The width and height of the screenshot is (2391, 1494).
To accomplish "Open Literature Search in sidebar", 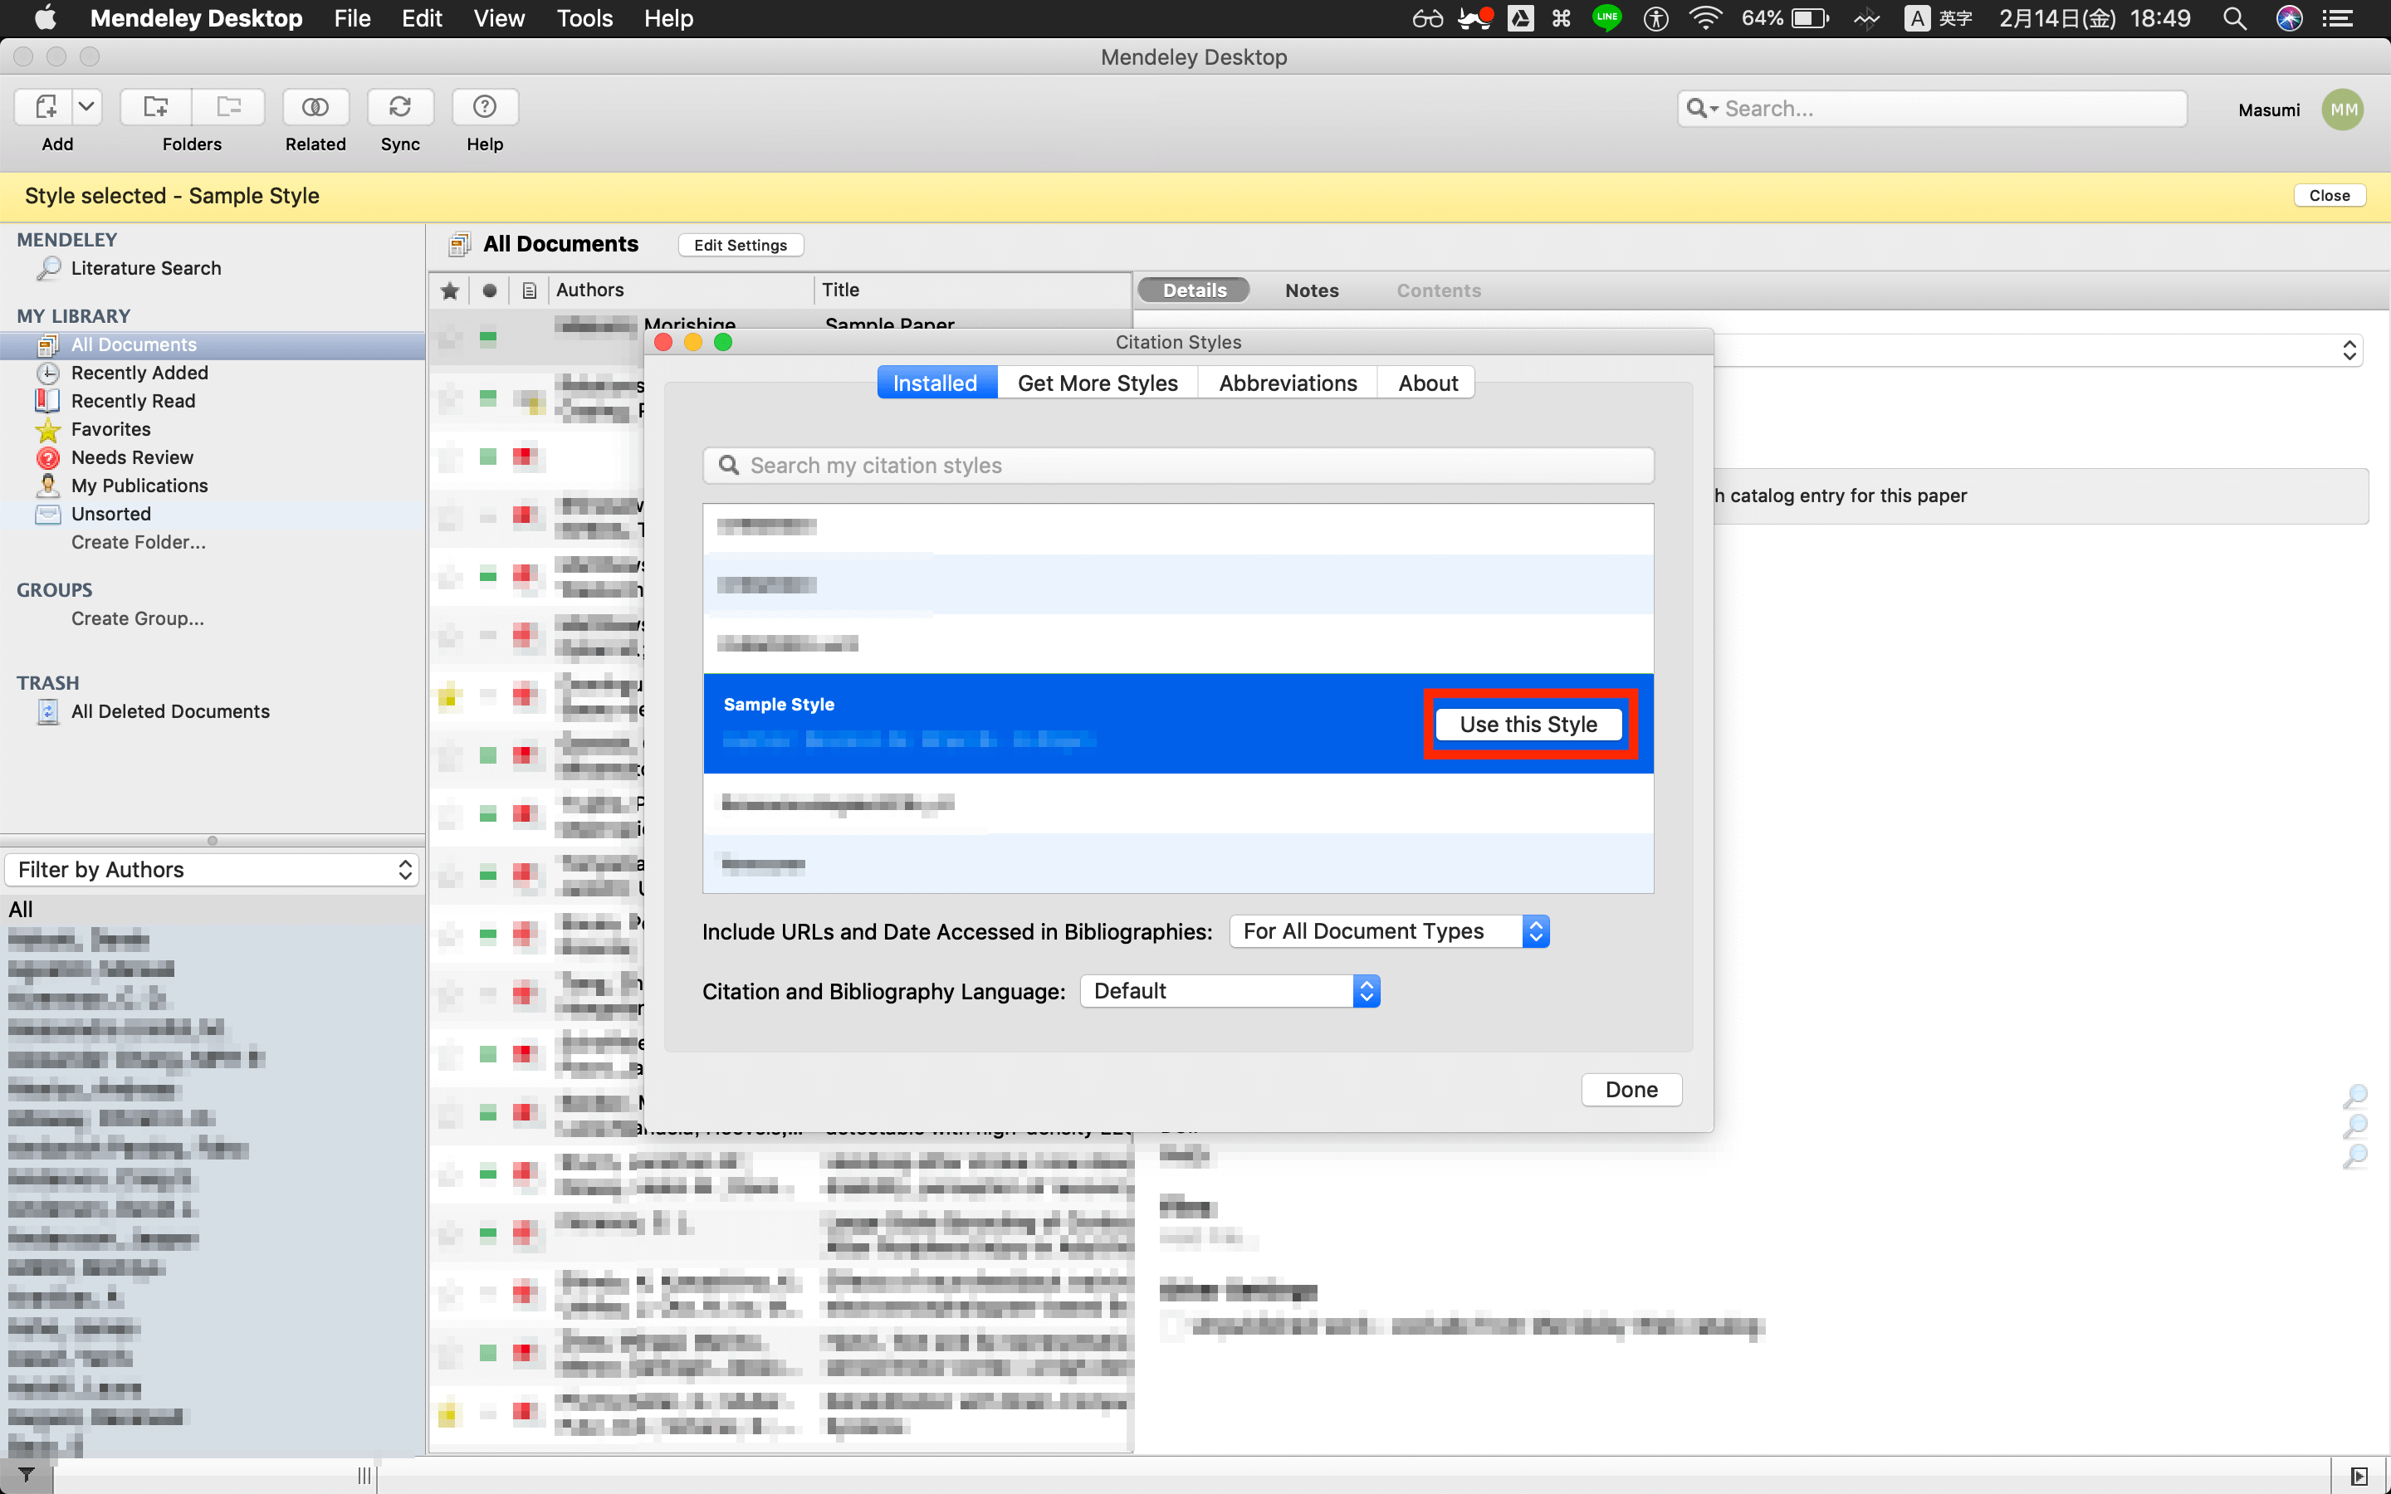I will tap(145, 268).
